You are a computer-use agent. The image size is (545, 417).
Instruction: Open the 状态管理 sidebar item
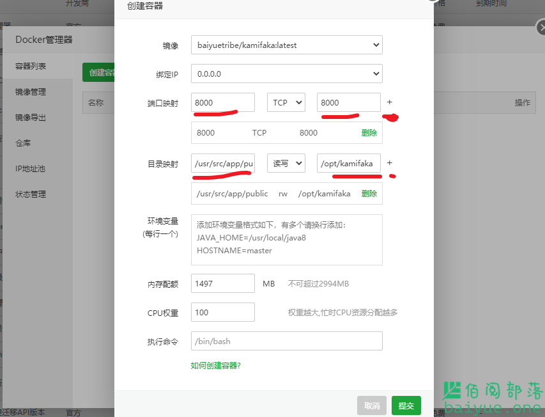coord(31,194)
